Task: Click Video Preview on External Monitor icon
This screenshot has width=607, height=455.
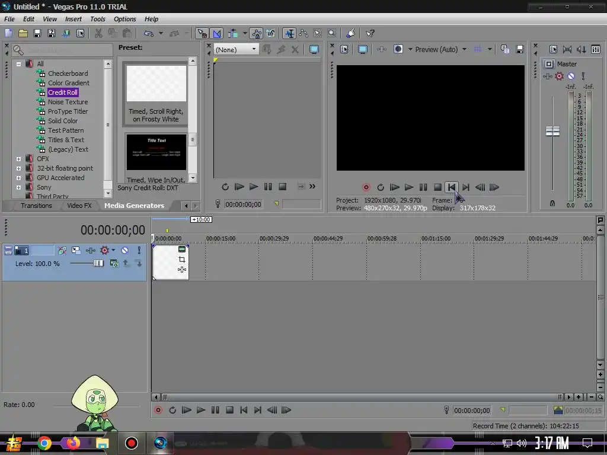Action: click(363, 49)
